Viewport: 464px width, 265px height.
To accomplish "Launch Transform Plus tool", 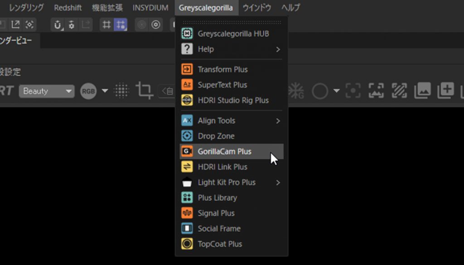I will click(222, 69).
